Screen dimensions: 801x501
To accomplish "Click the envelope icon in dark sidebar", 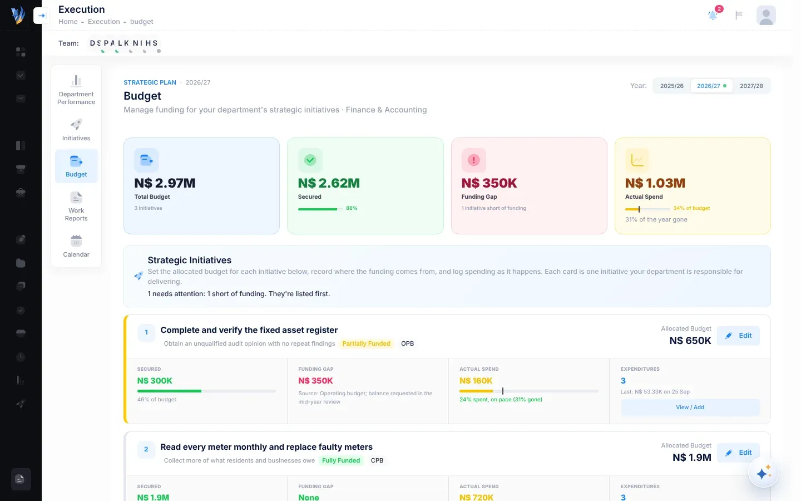I will click(x=21, y=99).
